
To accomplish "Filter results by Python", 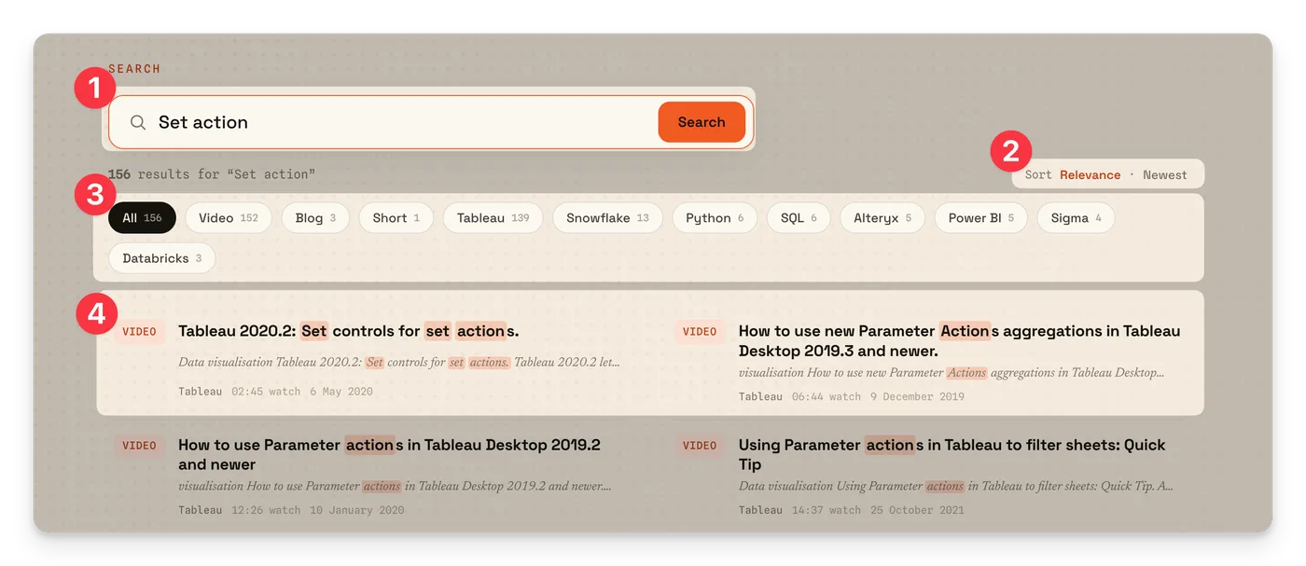I will point(715,218).
